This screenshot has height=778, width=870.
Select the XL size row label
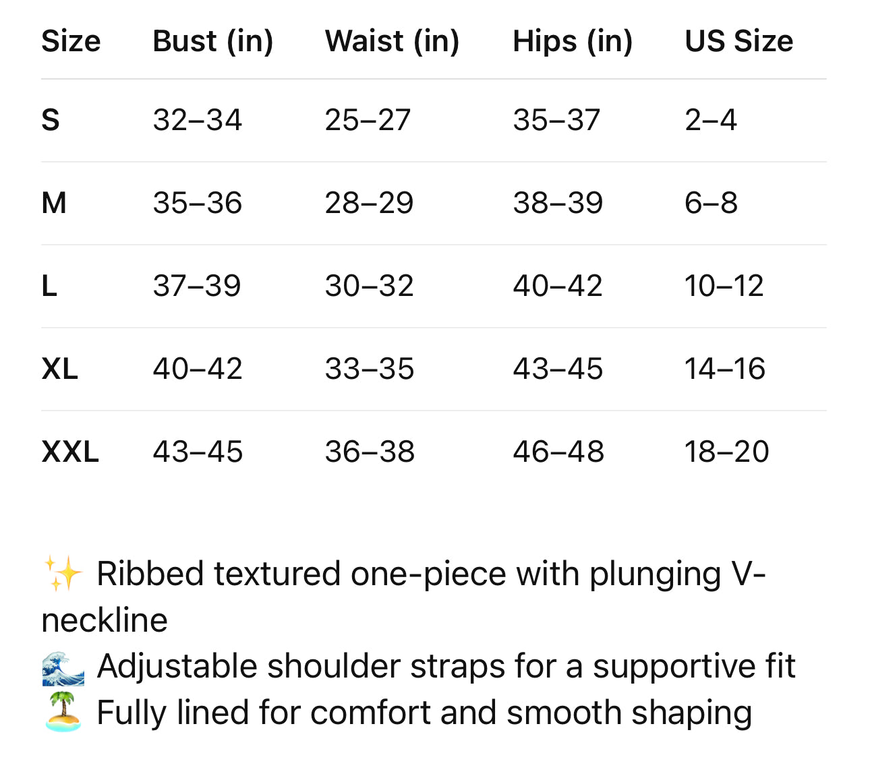click(x=60, y=369)
